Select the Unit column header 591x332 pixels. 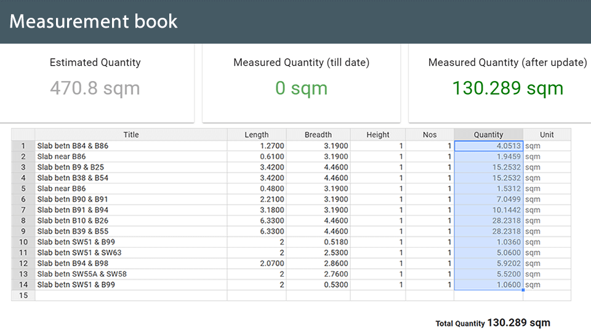coord(547,135)
